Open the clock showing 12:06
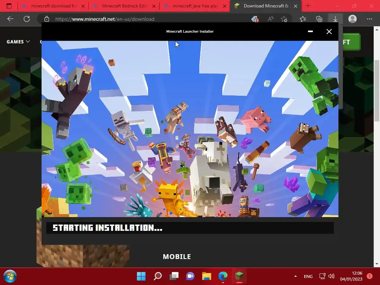The image size is (380, 285). [351, 276]
